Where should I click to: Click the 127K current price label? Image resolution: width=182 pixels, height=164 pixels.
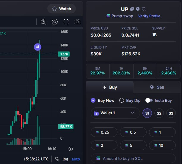tap(64, 54)
